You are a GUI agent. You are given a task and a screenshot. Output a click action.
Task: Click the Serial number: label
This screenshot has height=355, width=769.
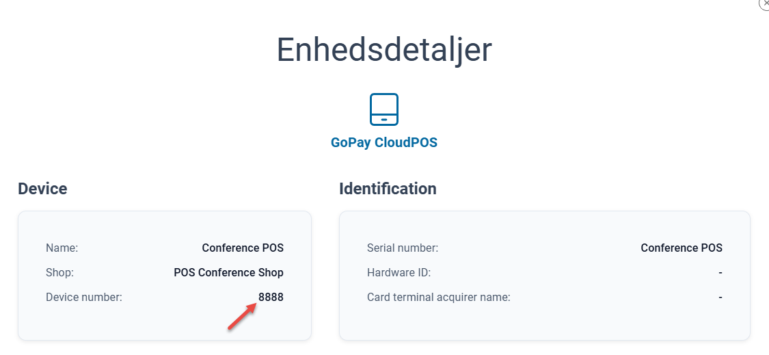403,248
